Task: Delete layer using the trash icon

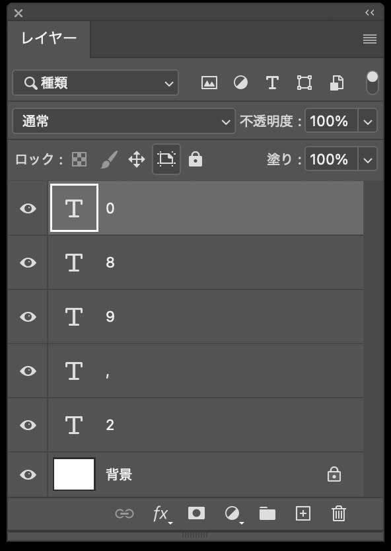Action: pyautogui.click(x=338, y=513)
